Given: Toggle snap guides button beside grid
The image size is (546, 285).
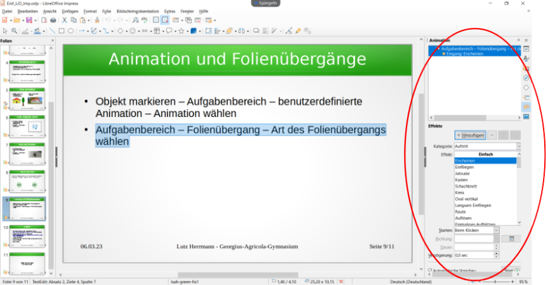Looking at the screenshot, I should click(x=164, y=20).
